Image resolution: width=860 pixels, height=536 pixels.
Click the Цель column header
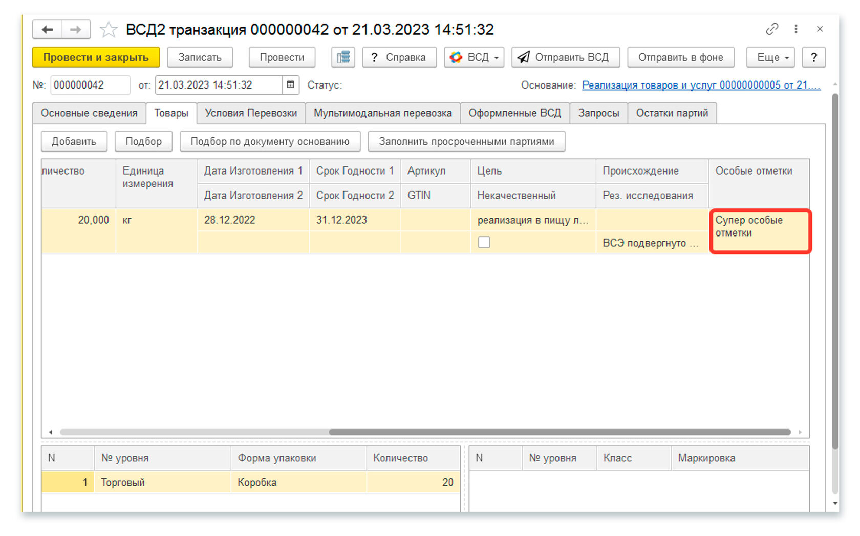click(x=533, y=171)
